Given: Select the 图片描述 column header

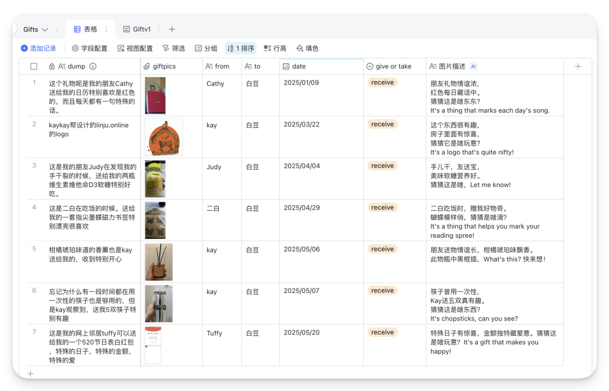Looking at the screenshot, I should pyautogui.click(x=495, y=66).
